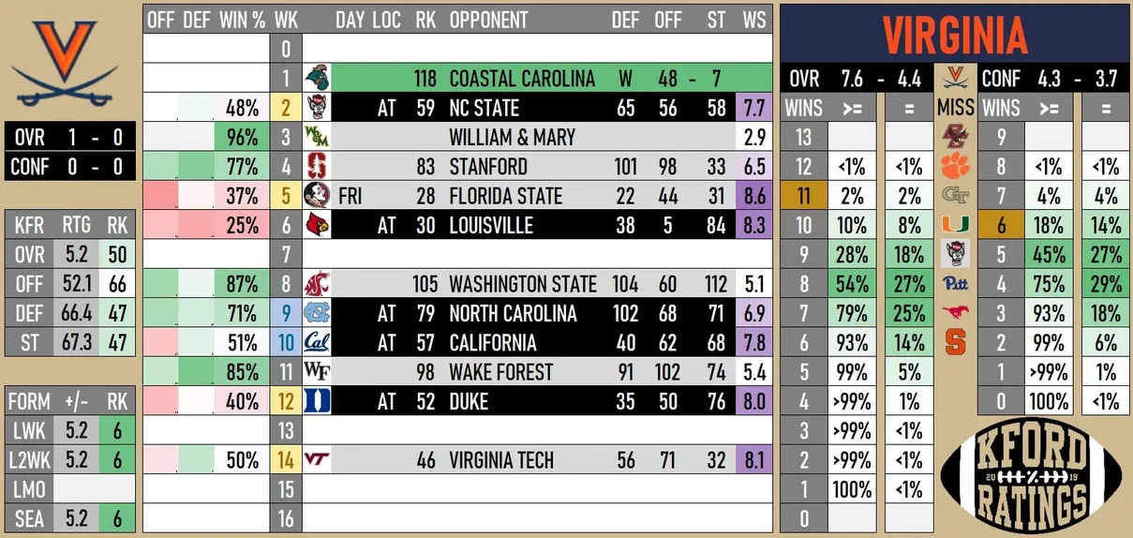
Task: Click the STANFORD opponent name
Action: point(488,167)
